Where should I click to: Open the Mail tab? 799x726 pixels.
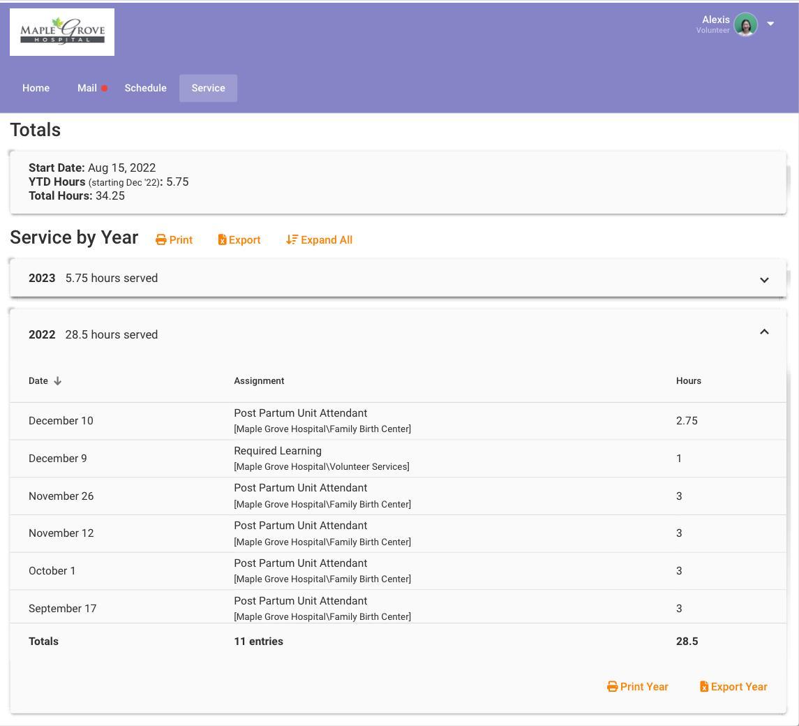(87, 88)
